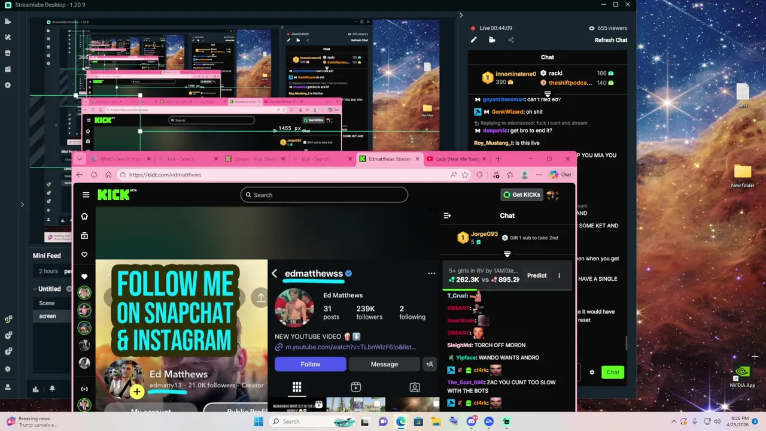The image size is (766, 431).
Task: Expand Untitled scene collection chevron
Action: [x=35, y=289]
